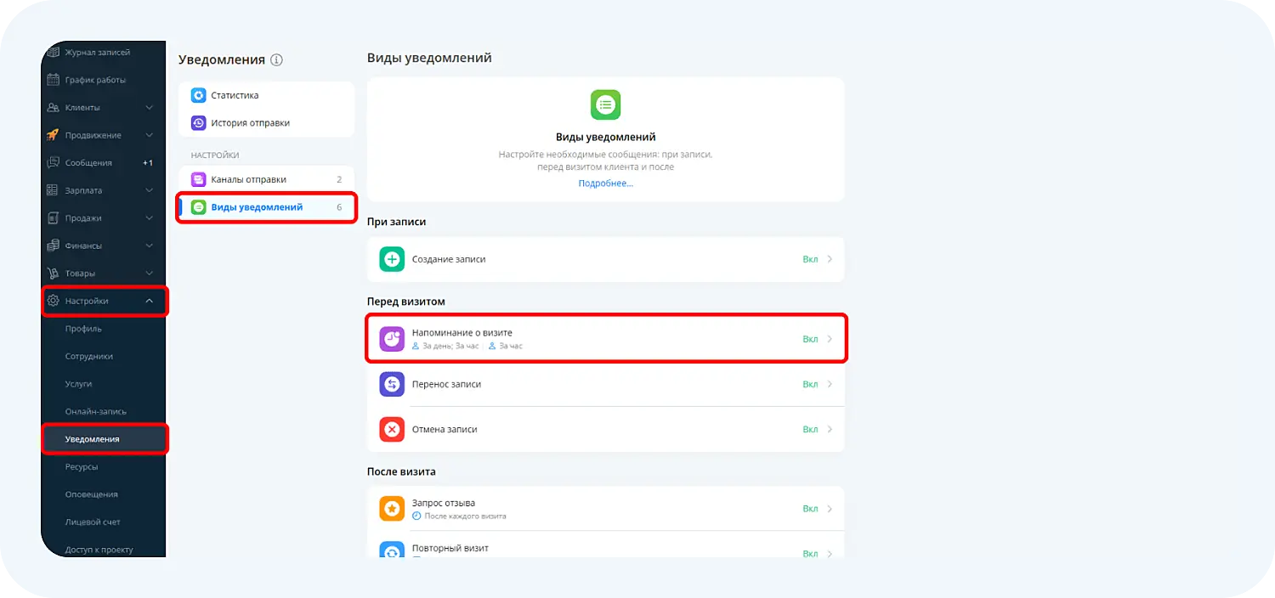Open the Сотрудники submenu item
This screenshot has width=1275, height=598.
pyautogui.click(x=89, y=357)
